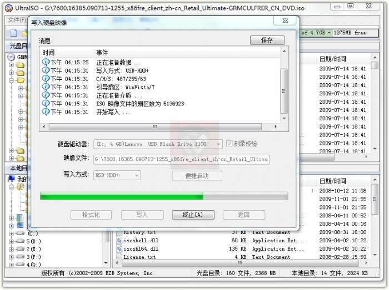Click the 便捷启动 button
The height and width of the screenshot is (290, 389).
pos(197,176)
